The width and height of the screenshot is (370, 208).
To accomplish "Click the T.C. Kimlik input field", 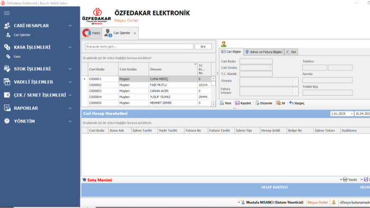I will [x=256, y=74].
